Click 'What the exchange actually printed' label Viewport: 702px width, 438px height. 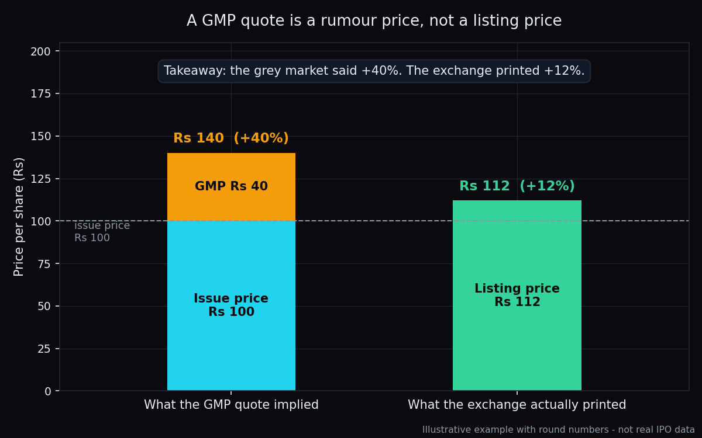coord(517,405)
